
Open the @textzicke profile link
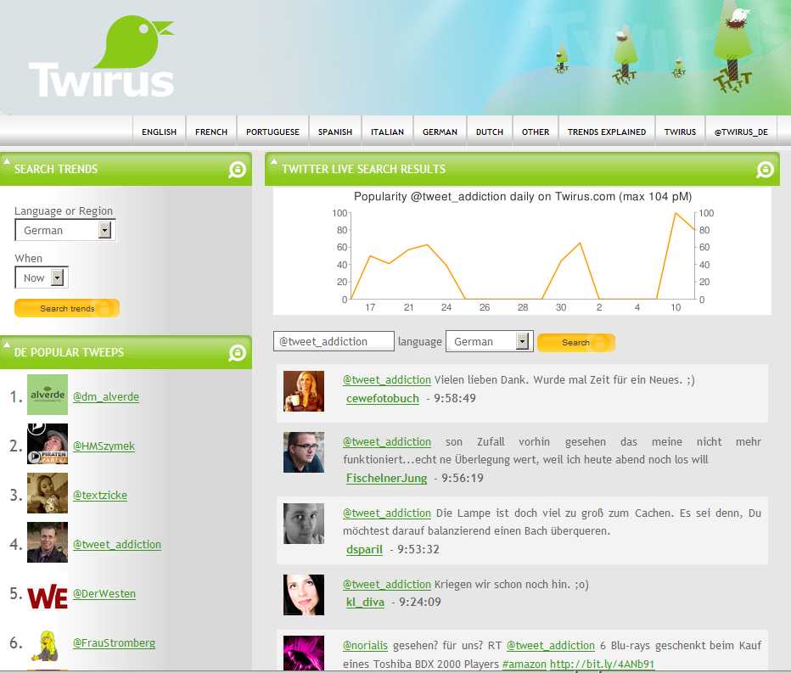click(100, 495)
